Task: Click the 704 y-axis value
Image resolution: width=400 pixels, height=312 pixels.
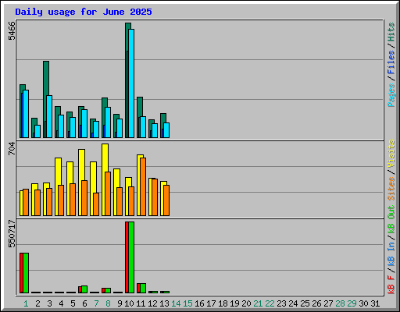Action: [12, 149]
